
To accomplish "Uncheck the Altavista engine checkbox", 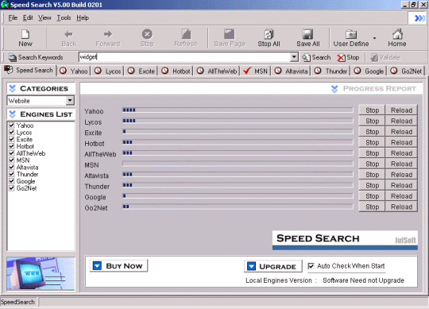I will (x=11, y=167).
